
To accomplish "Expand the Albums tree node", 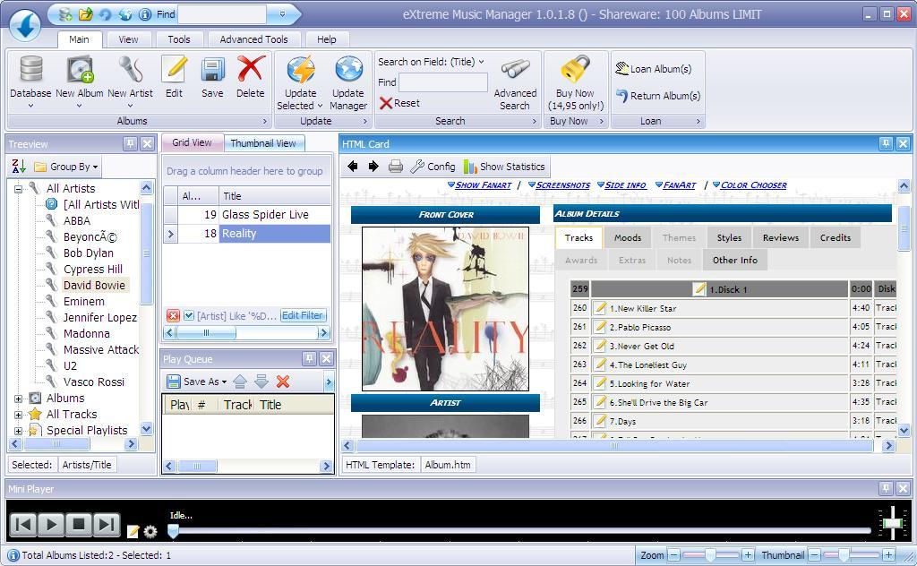I will click(x=16, y=398).
